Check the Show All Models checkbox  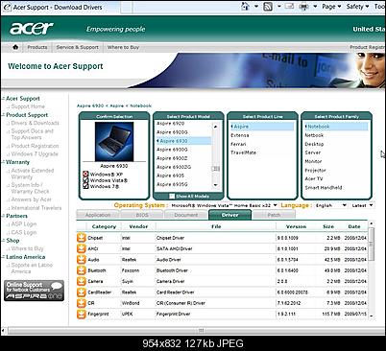click(172, 196)
